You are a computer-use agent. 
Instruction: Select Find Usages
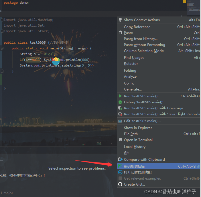(158, 58)
